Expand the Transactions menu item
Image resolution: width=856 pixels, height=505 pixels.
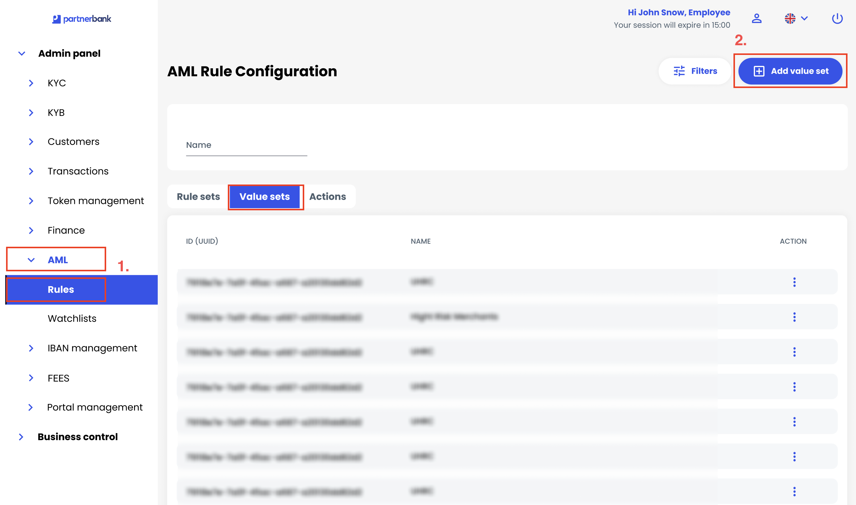(78, 171)
